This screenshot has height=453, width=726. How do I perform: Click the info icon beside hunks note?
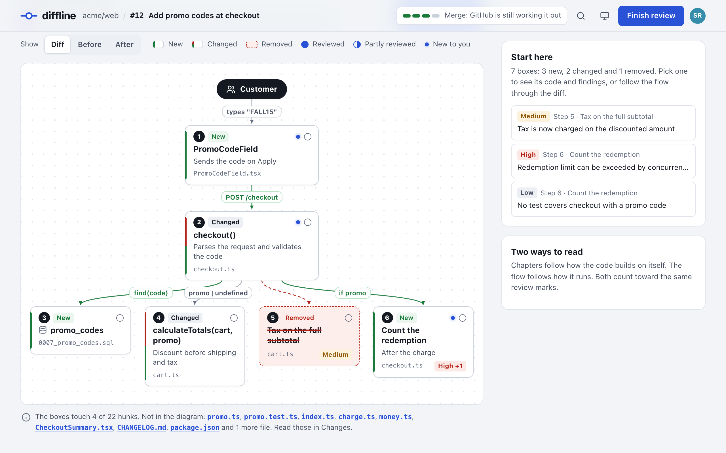tap(26, 417)
